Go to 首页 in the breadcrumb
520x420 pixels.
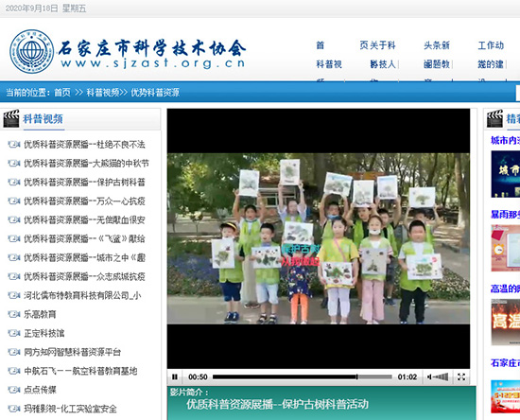tap(62, 92)
